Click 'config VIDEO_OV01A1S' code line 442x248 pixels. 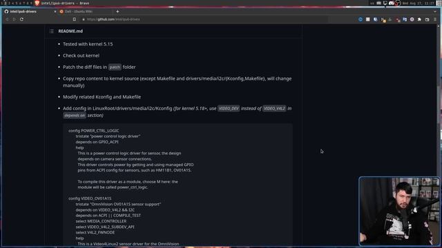90,198
